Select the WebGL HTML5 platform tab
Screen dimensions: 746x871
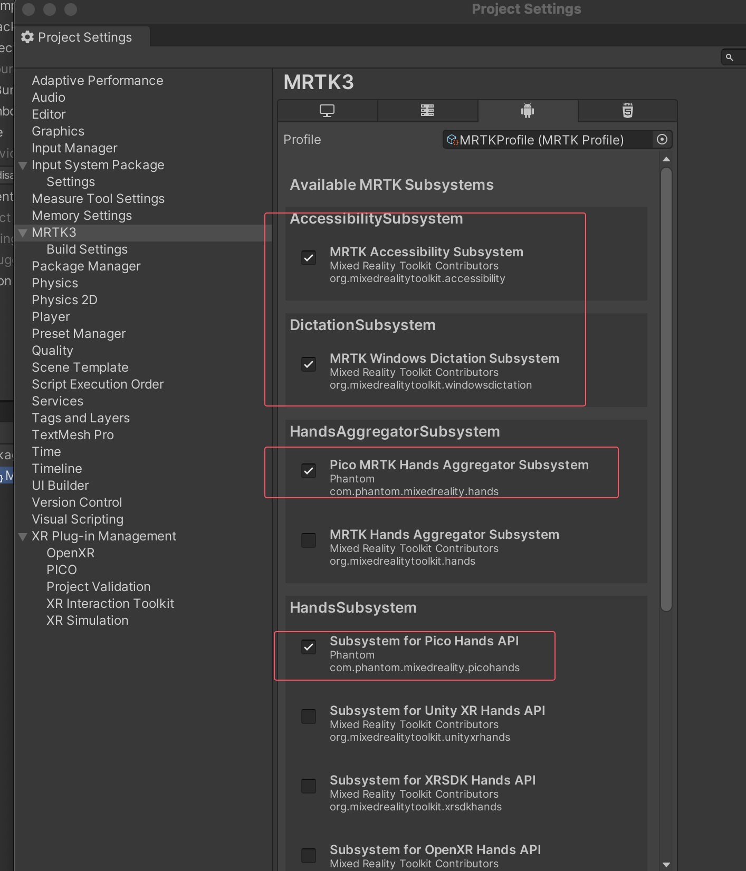coord(628,111)
